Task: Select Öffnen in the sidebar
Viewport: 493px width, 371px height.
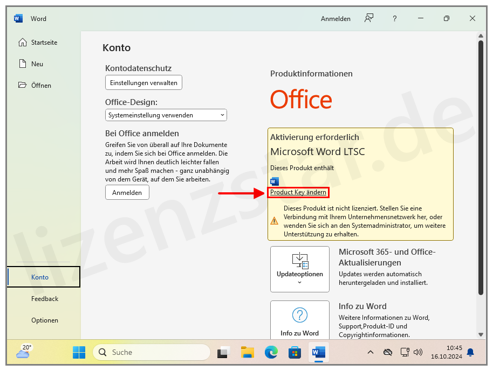Action: [x=43, y=86]
